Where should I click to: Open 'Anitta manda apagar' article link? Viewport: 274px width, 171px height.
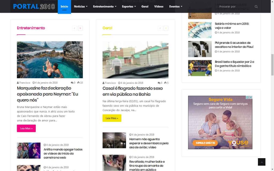(63, 154)
